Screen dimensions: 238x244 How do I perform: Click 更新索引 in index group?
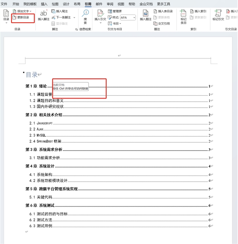pyautogui.click(x=198, y=17)
